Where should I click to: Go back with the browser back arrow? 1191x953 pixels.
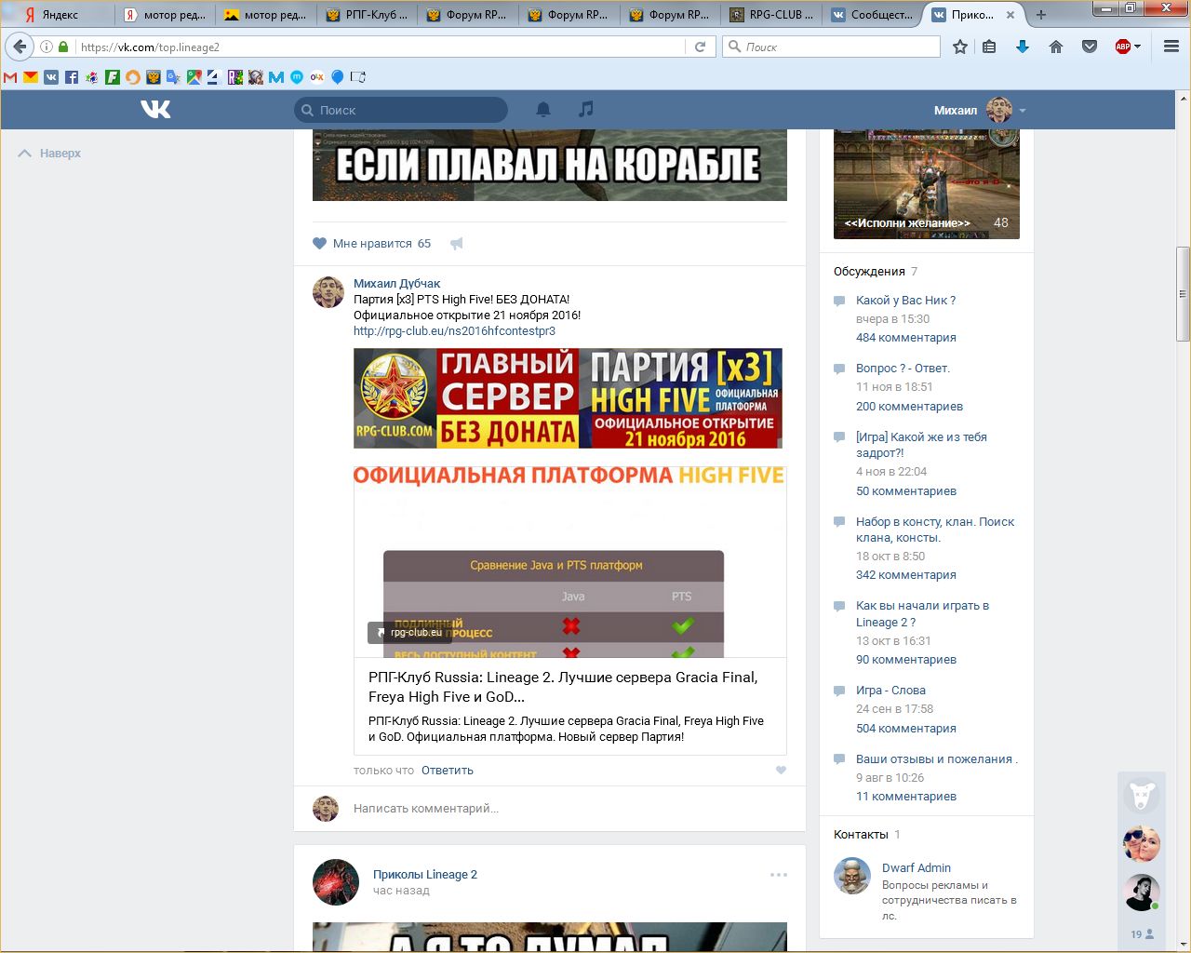[x=20, y=47]
